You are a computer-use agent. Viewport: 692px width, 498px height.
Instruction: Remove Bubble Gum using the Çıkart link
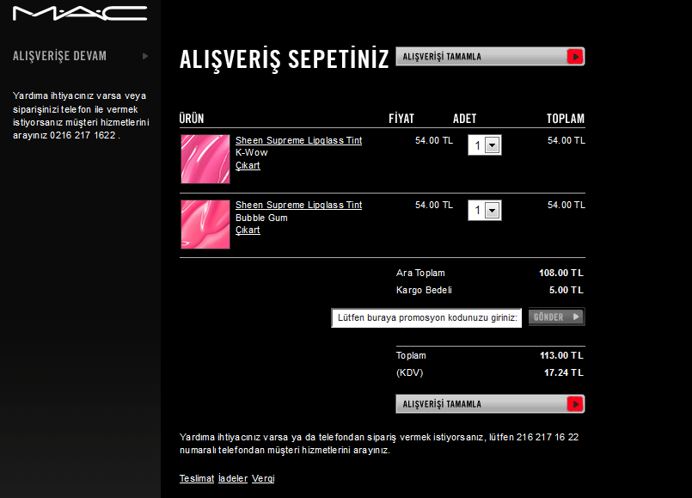(248, 230)
